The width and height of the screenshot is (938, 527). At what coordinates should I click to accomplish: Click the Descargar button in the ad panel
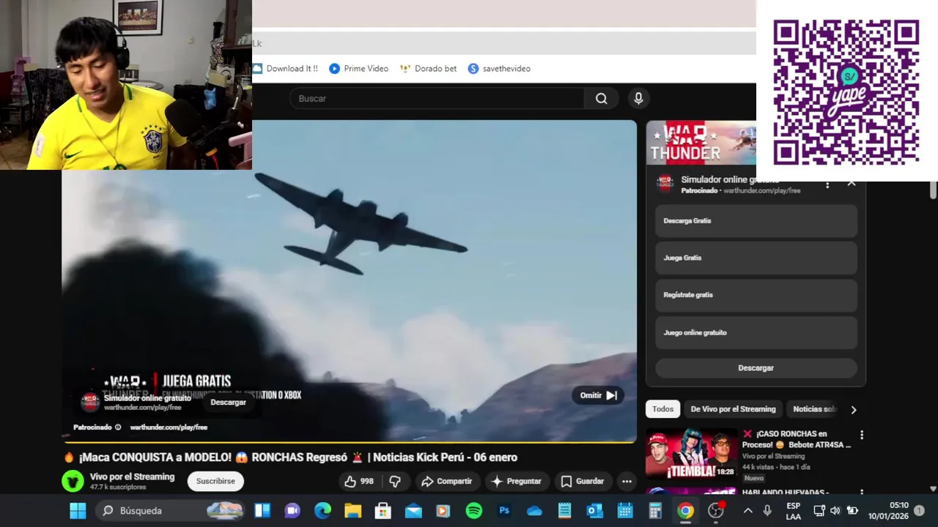(x=756, y=368)
